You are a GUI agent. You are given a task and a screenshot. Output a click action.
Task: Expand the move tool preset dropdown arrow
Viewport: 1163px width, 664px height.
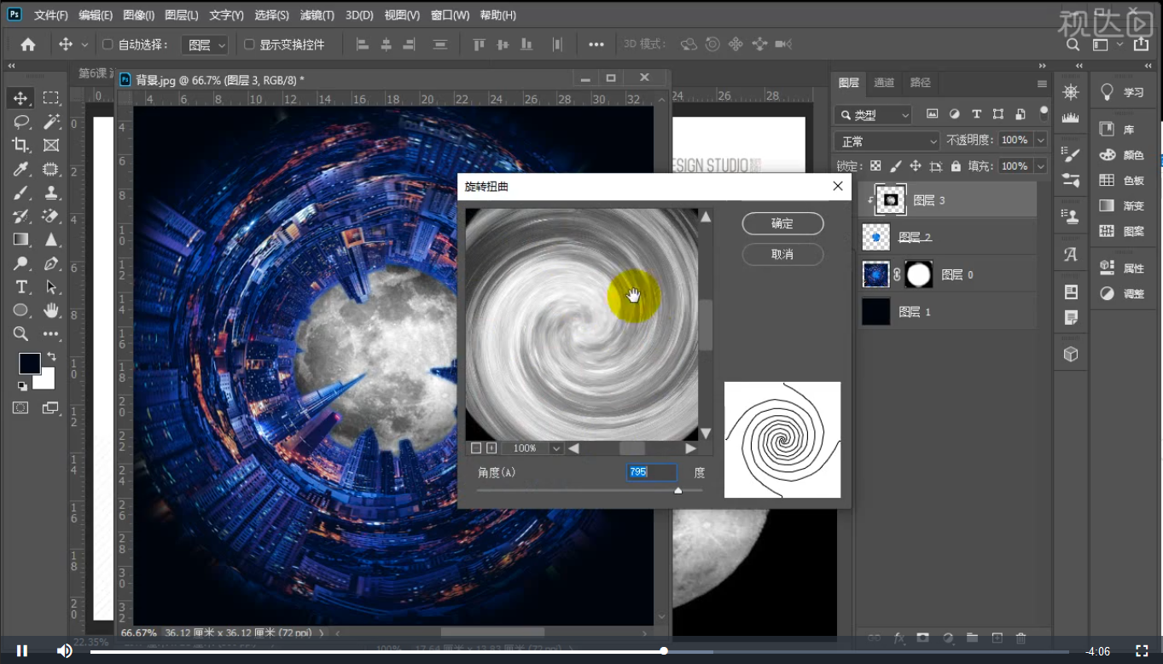84,44
